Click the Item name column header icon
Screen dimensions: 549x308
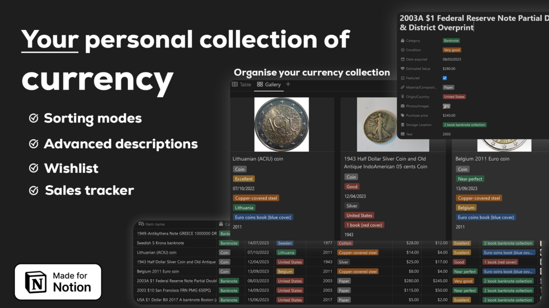coord(141,224)
